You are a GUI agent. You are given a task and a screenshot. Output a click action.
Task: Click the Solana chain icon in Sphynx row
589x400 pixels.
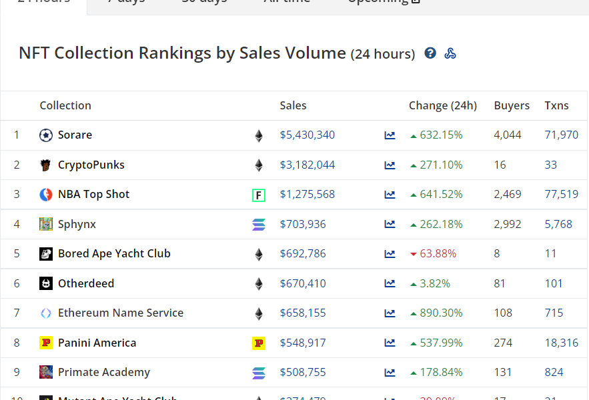[259, 225]
